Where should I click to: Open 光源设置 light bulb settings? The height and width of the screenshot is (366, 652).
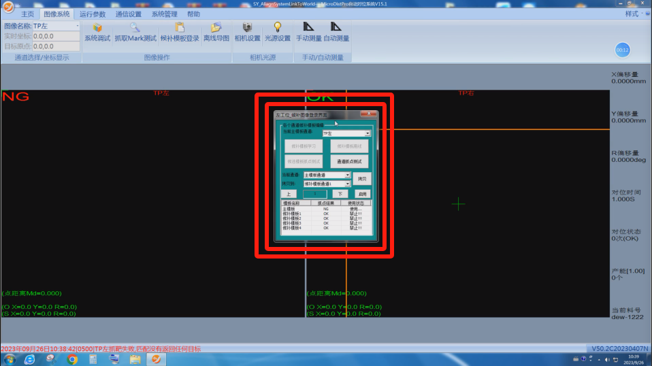(x=277, y=32)
